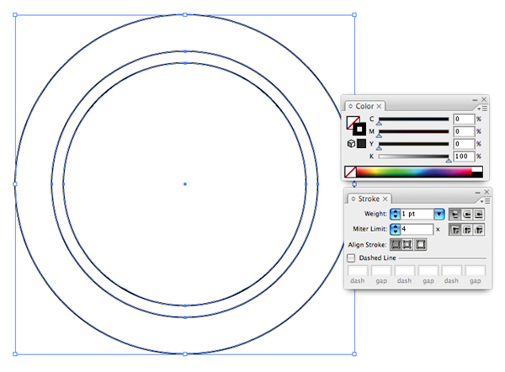Select the Stroke box in Color panel
This screenshot has height=372, width=505.
point(359,129)
